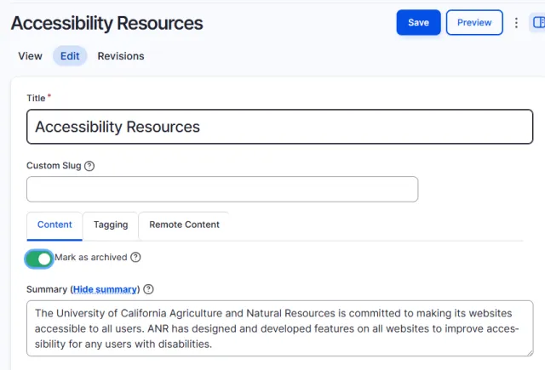Image resolution: width=545 pixels, height=370 pixels.
Task: Show help tooltip for Summary
Action: pos(148,290)
